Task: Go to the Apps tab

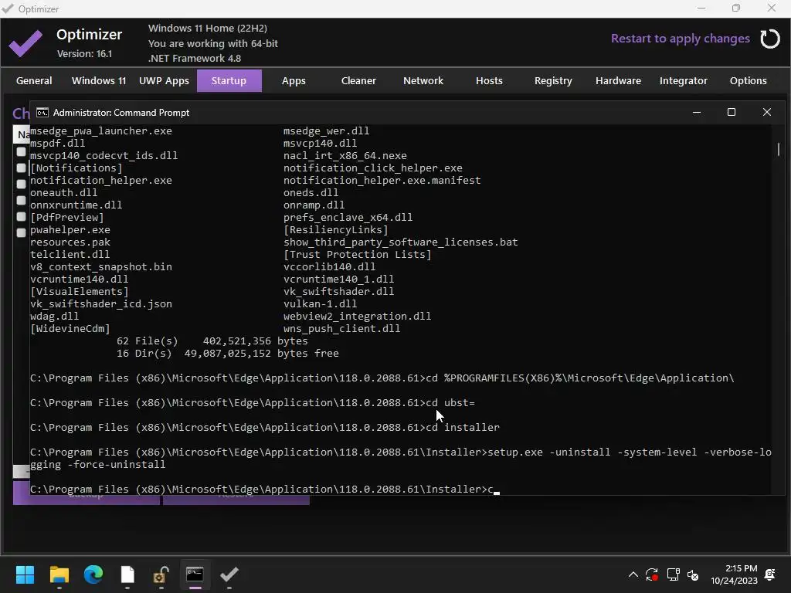Action: coord(294,80)
